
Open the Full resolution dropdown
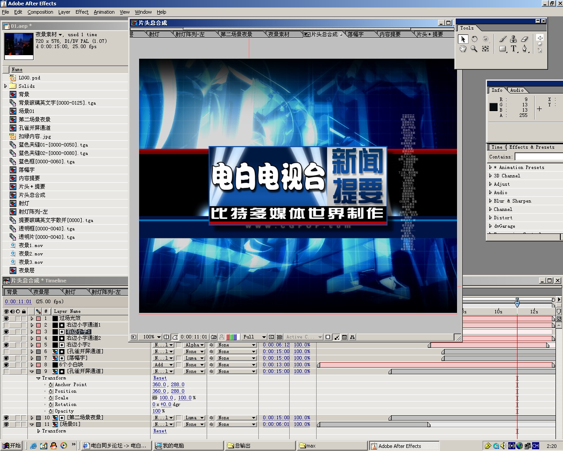click(x=254, y=337)
